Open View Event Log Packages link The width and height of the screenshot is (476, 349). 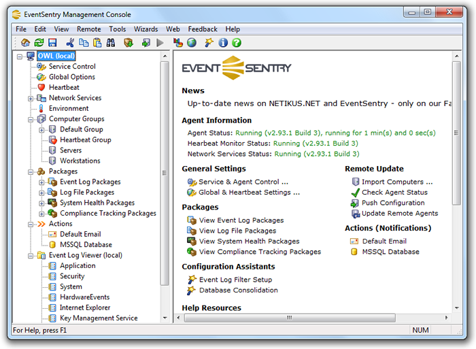tap(241, 220)
